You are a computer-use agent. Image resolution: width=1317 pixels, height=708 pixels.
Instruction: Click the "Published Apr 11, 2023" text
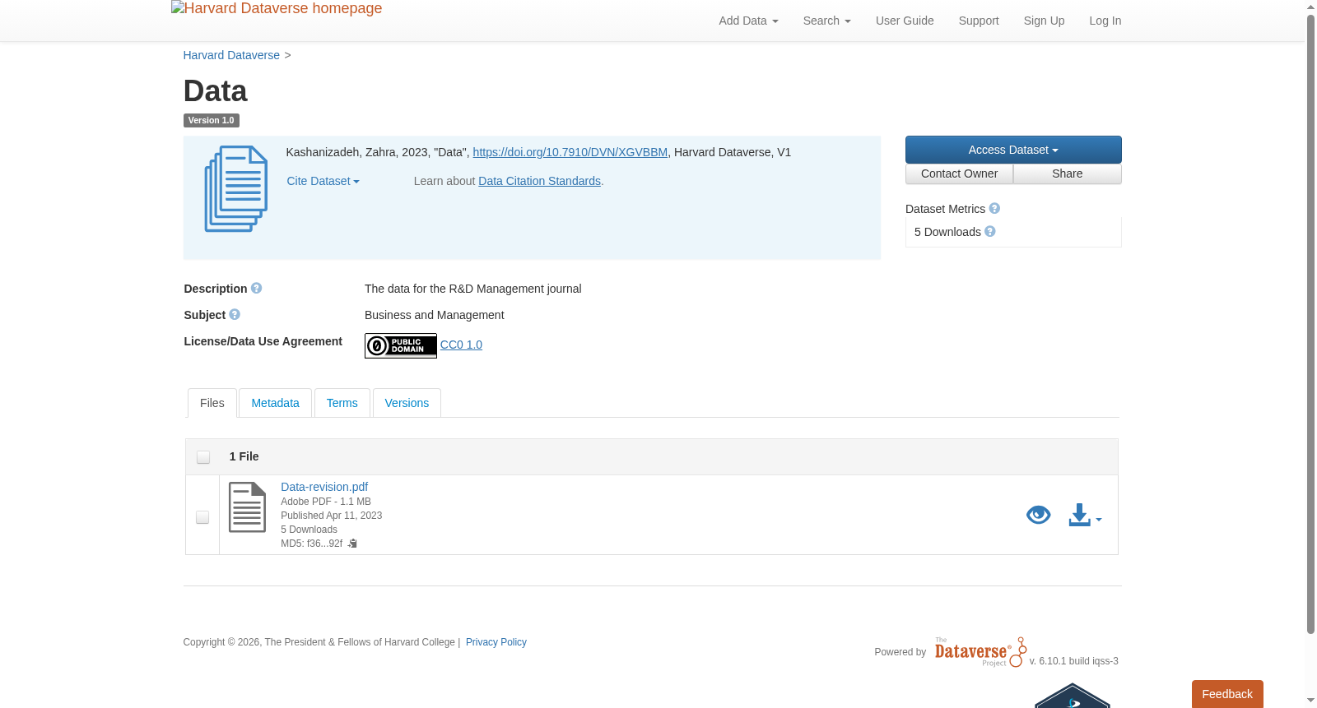coord(332,516)
